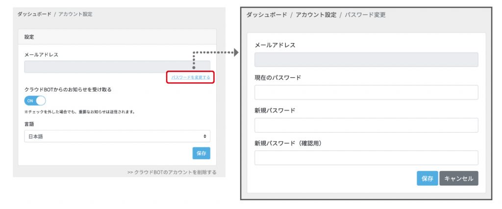Screen dimensions: 502x209
Task: Click the 言語 field label
Action: click(30, 124)
